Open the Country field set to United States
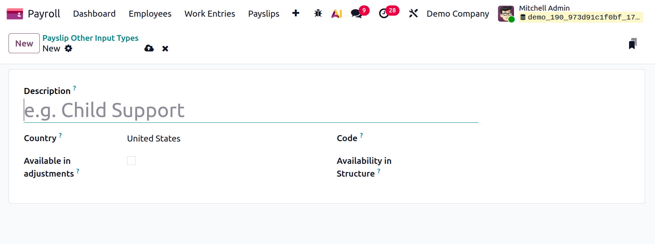 click(x=213, y=138)
